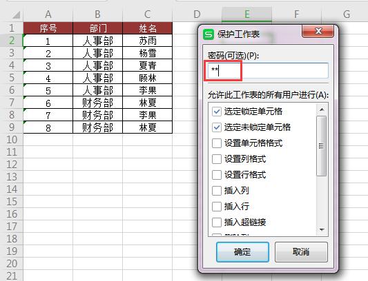Select row 5 header
The width and height of the screenshot is (368, 281).
pyautogui.click(x=12, y=78)
